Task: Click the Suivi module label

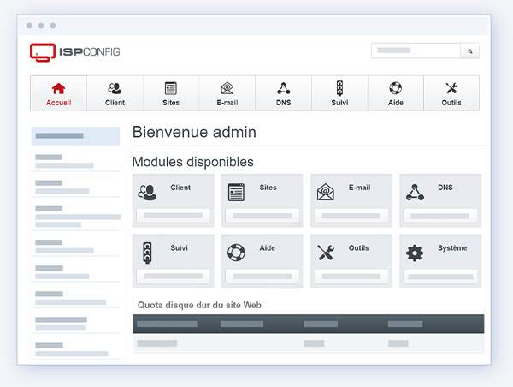Action: tap(179, 247)
